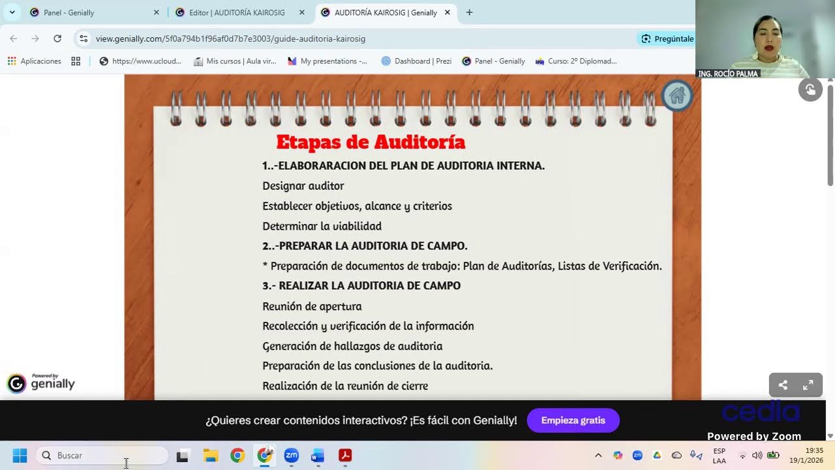Click the tab groups grid icon in bookmarks bar
This screenshot has height=470, width=835.
coord(76,61)
